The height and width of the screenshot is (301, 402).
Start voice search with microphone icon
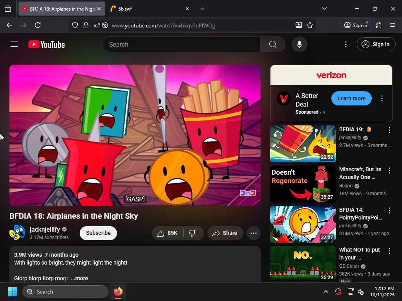(x=299, y=44)
